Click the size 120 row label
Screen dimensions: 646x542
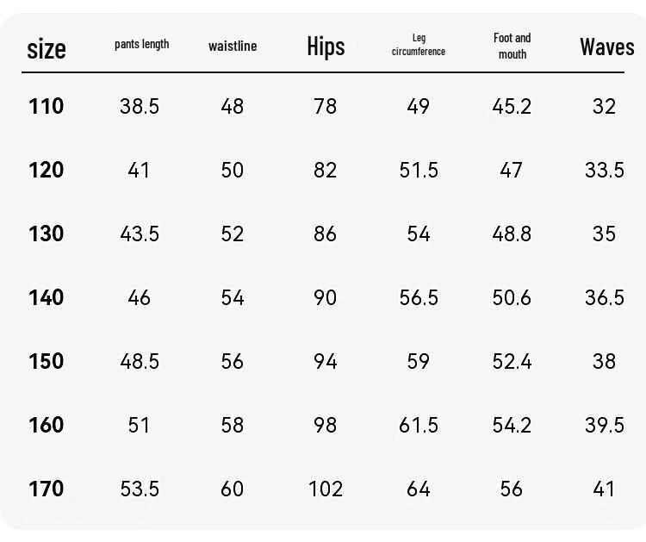pos(47,170)
